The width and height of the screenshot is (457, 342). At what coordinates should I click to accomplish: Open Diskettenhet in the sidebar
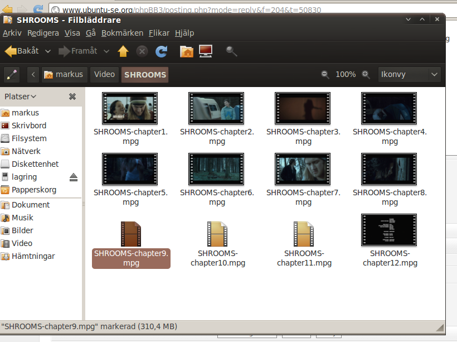pos(41,164)
